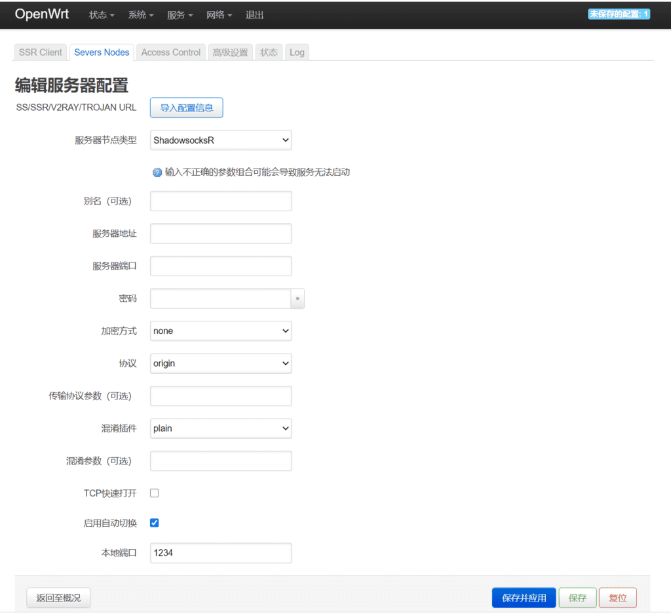
Task: Open the 加密方式 dropdown set to none
Action: 220,331
